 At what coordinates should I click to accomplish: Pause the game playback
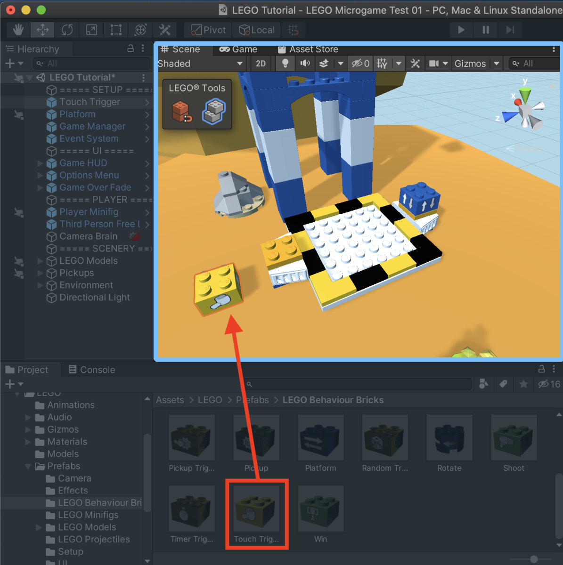(x=486, y=30)
